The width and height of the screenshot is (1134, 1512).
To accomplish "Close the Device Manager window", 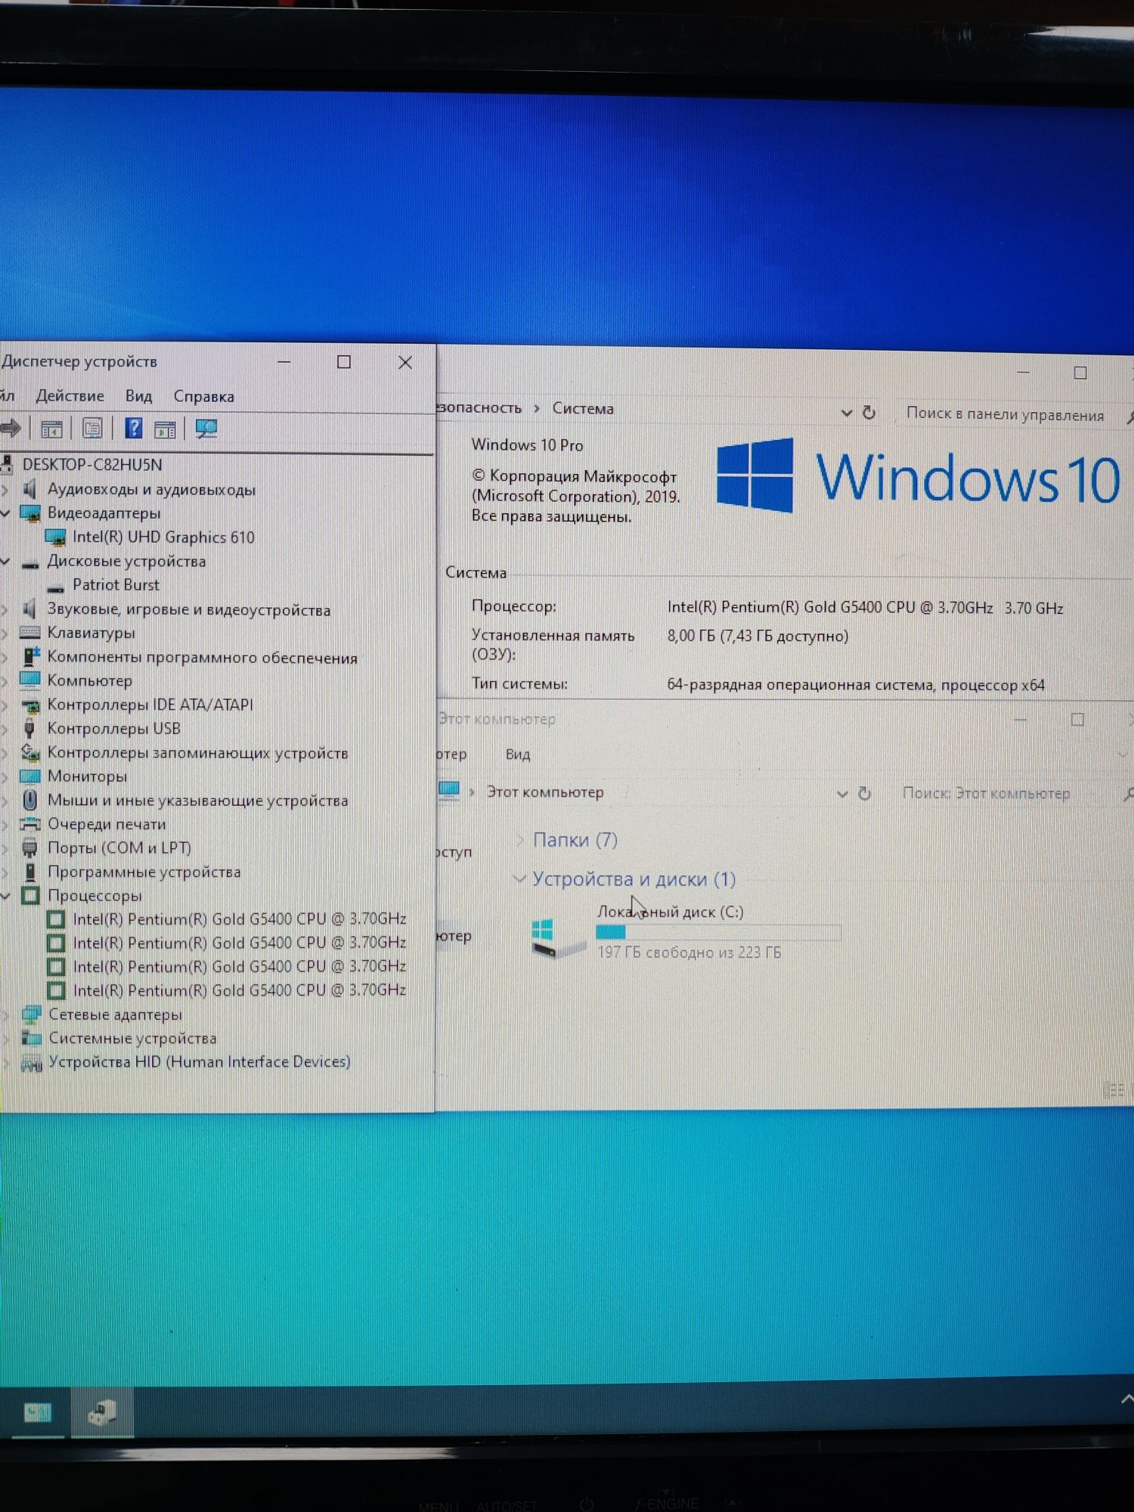I will (405, 363).
